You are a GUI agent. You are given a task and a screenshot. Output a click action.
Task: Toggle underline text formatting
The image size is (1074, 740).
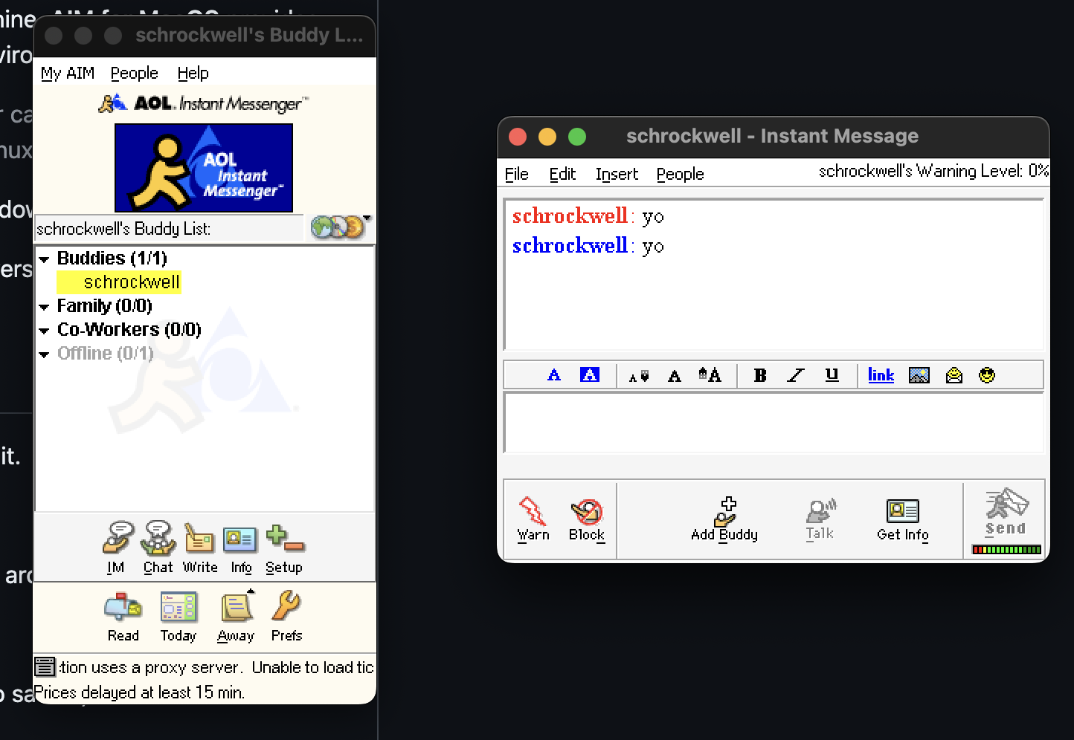(832, 375)
